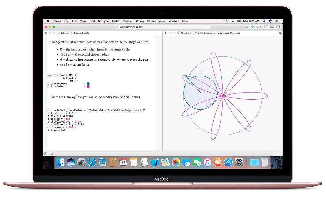Pick the magenta lineColor swatch

[88, 87]
